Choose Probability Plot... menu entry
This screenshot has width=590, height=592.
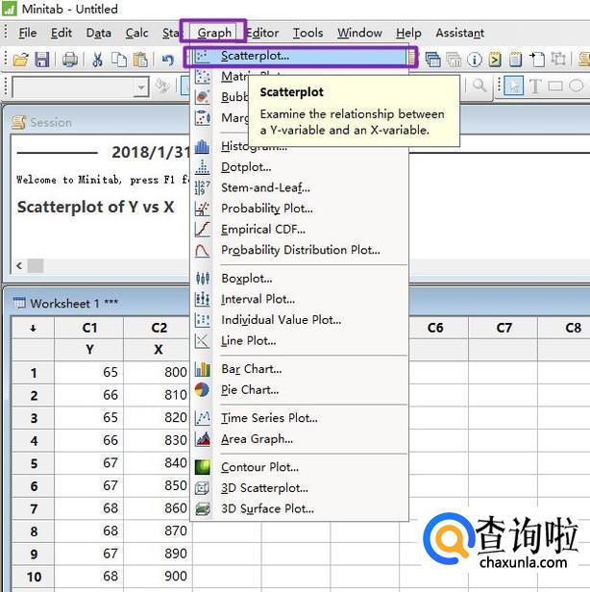301,209
